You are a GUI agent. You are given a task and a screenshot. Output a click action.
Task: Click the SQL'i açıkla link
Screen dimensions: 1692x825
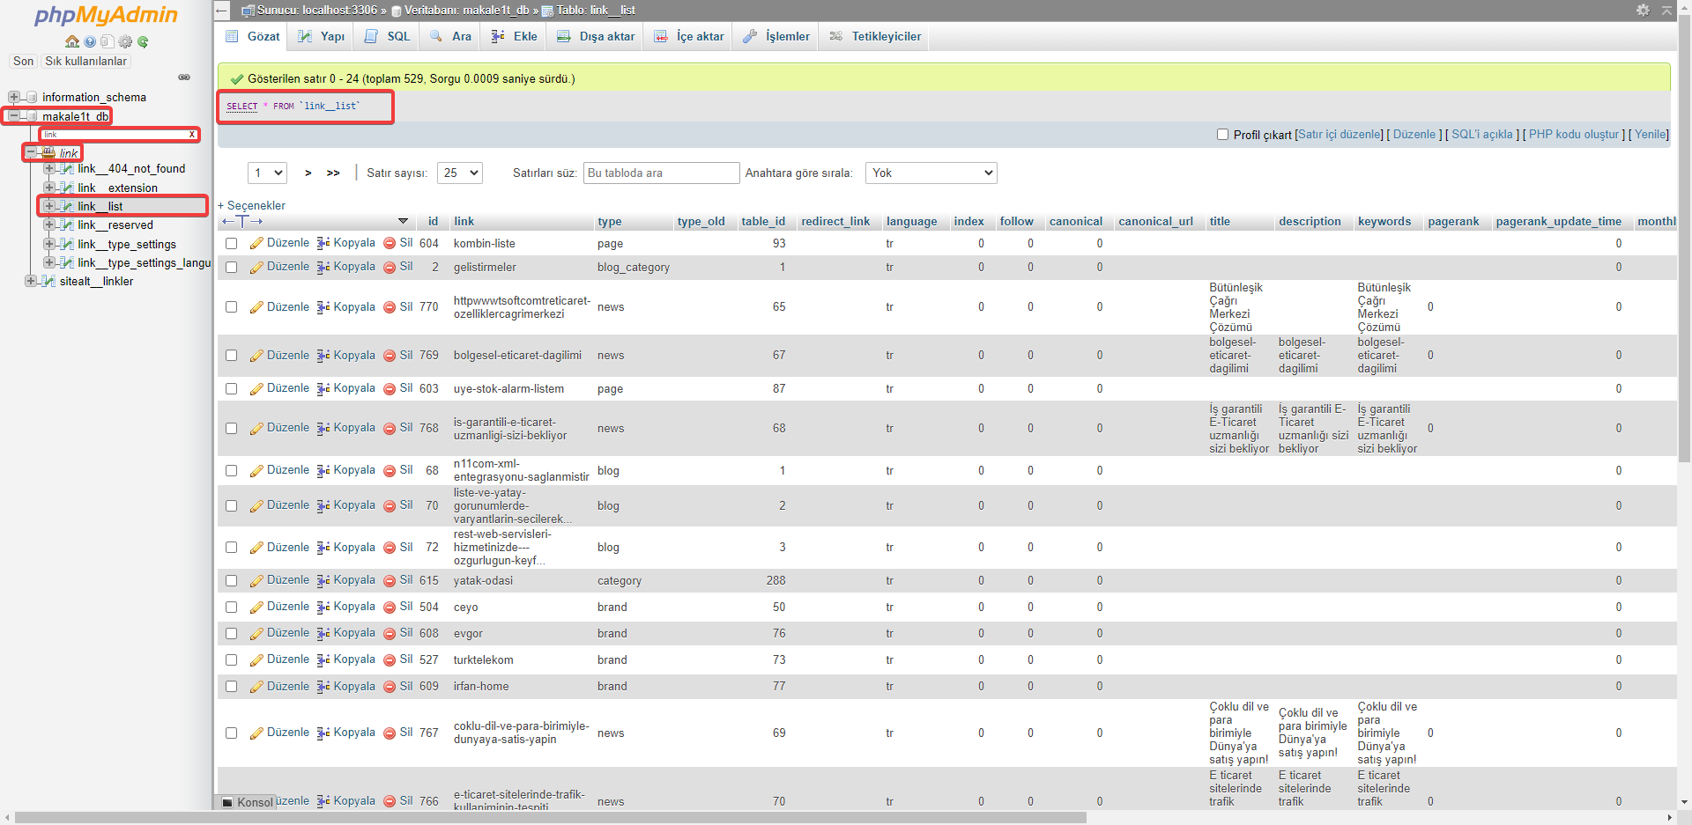1482,135
